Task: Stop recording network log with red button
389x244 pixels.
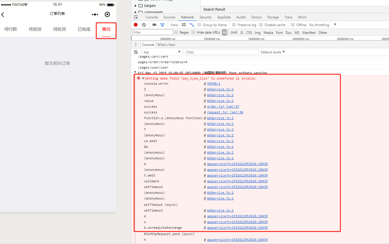Action: pyautogui.click(x=136, y=25)
